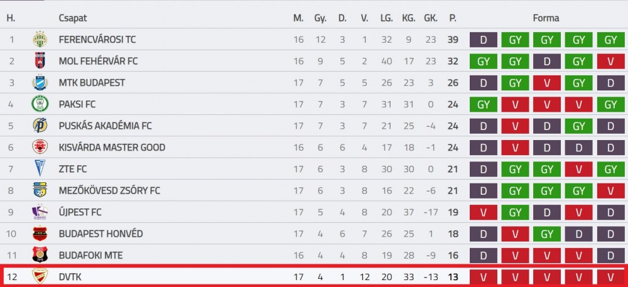Open the Újpest FC purple logo
The width and height of the screenshot is (628, 287).
click(40, 212)
